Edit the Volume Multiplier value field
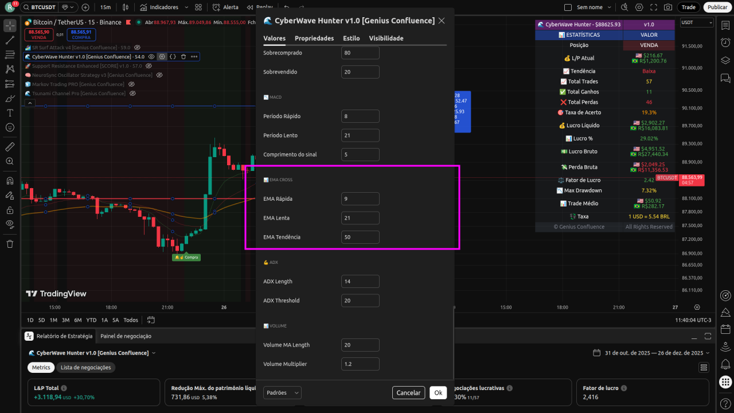The image size is (734, 413). tap(360, 364)
